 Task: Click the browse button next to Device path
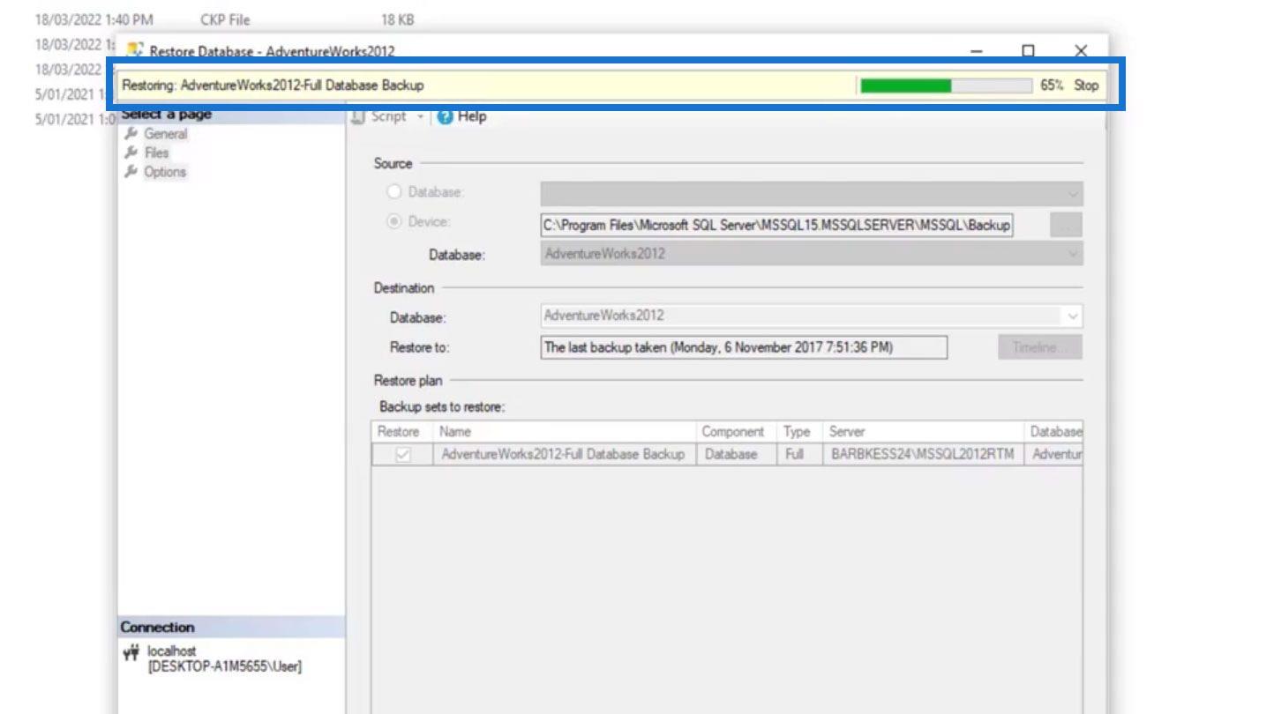click(x=1066, y=226)
